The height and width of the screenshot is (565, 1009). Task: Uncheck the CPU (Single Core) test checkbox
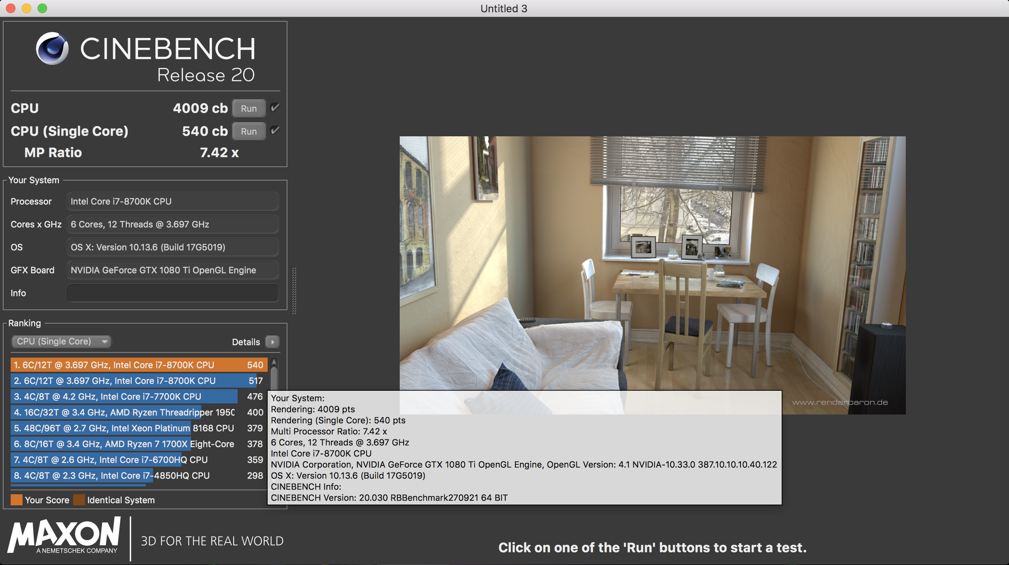pos(275,130)
